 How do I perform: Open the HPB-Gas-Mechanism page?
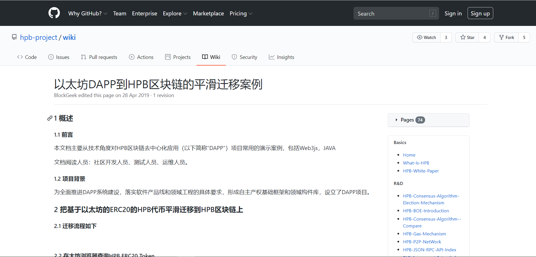coord(424,234)
